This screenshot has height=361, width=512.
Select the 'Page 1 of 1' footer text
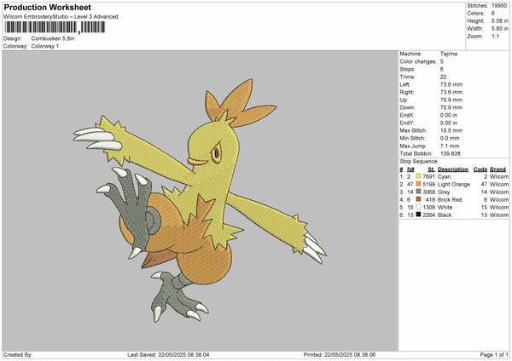(x=494, y=355)
